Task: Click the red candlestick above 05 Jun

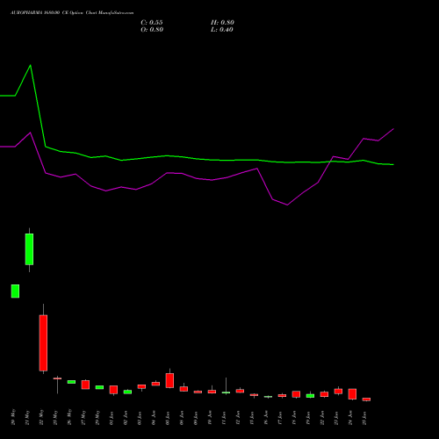Action: 169,380
